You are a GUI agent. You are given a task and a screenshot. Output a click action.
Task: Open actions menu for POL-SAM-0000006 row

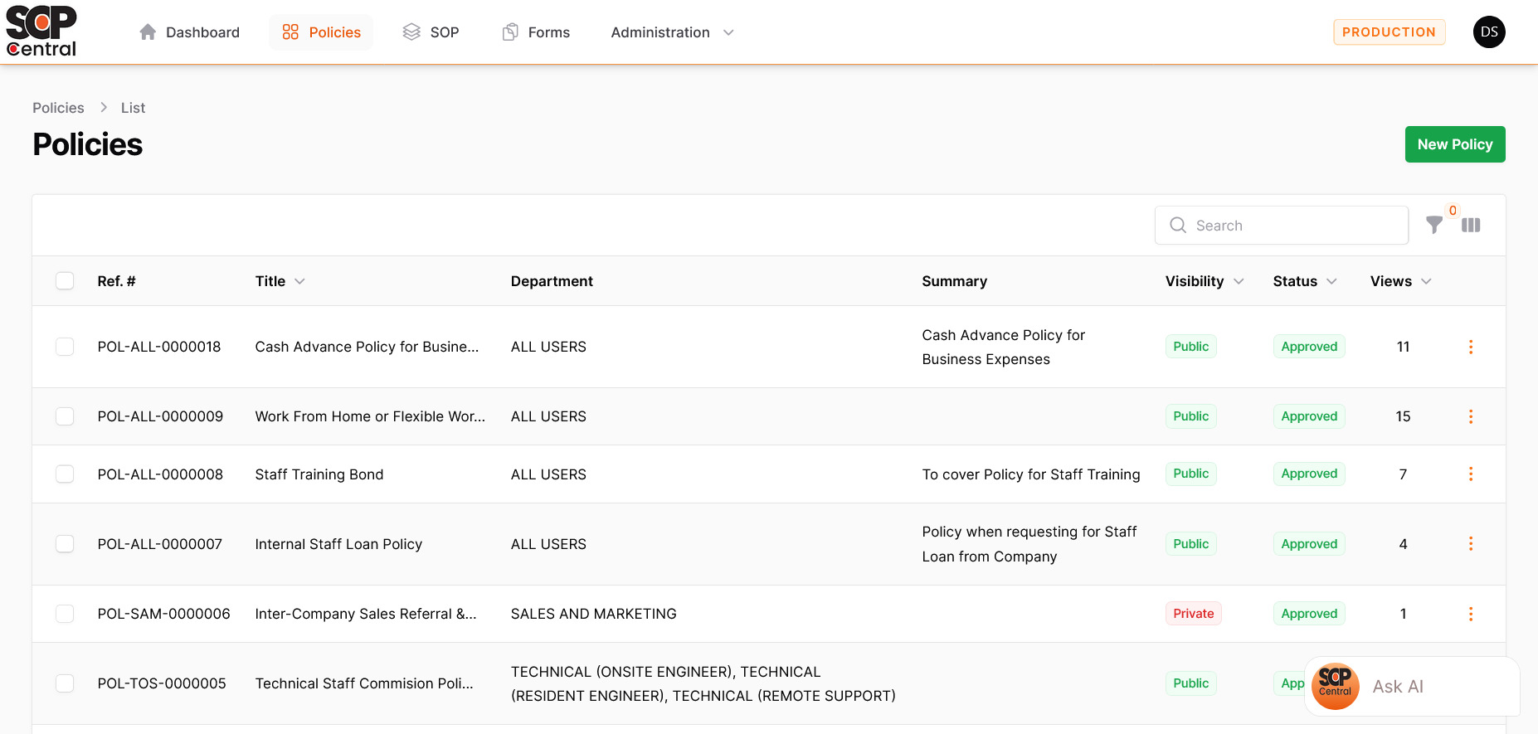point(1470,614)
